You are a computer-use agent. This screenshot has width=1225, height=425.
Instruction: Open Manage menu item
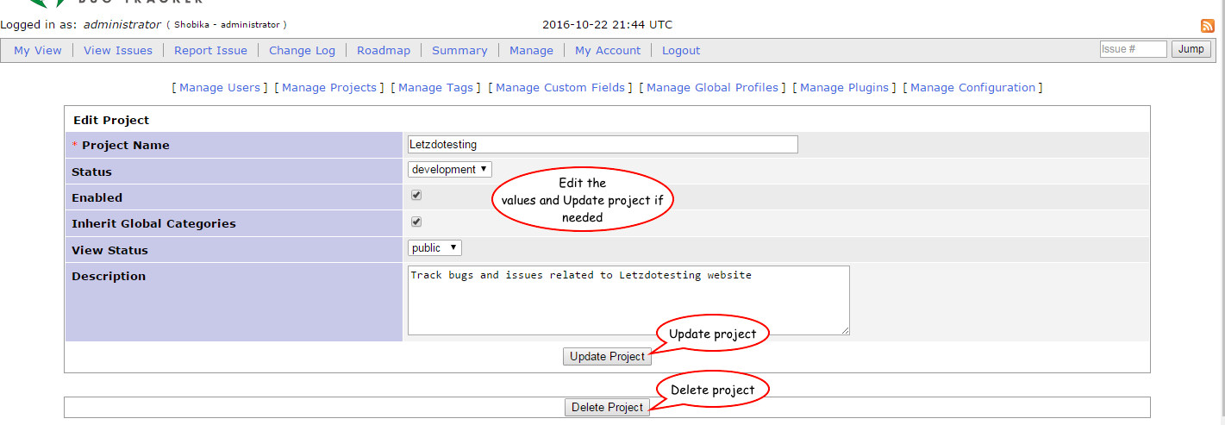click(x=531, y=50)
